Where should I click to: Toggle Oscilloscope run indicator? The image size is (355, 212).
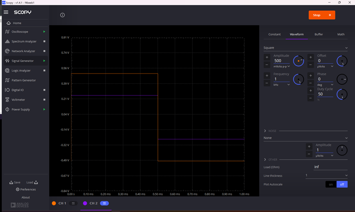[44, 32]
